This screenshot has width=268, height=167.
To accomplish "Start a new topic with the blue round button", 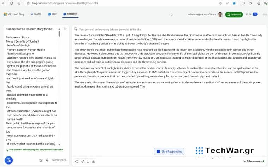I will 8,160.
